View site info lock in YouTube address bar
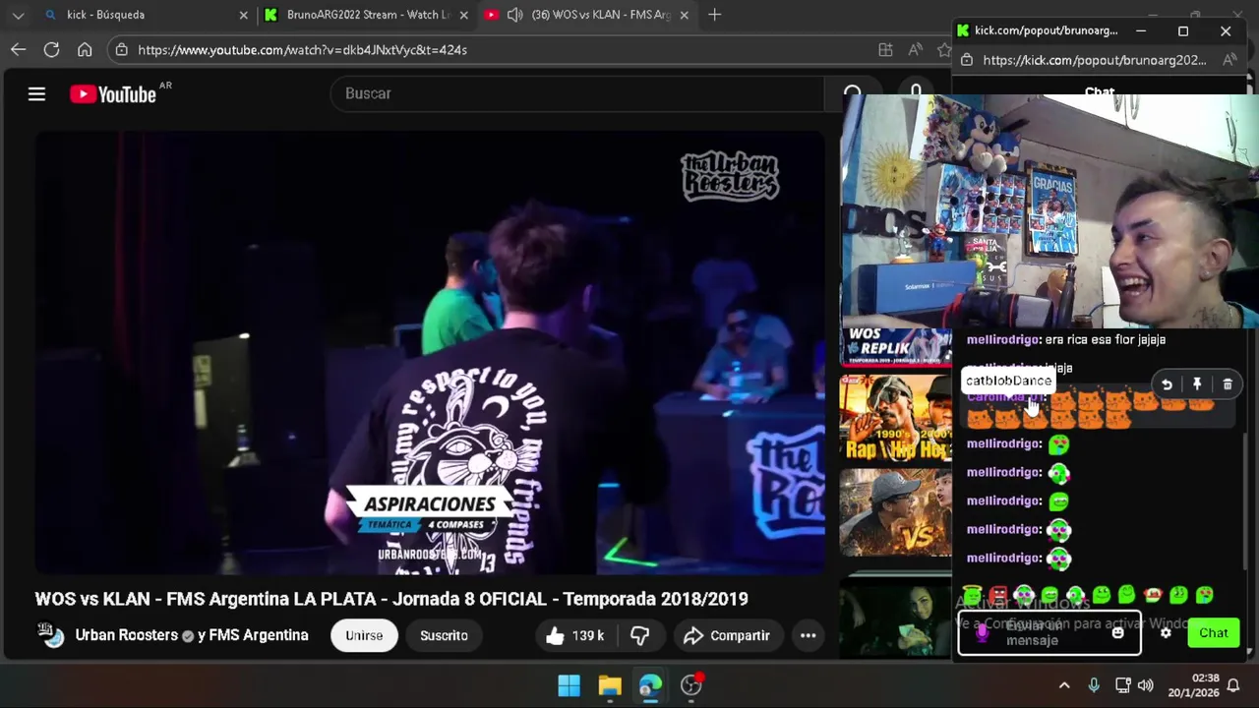The height and width of the screenshot is (708, 1259). 120,49
